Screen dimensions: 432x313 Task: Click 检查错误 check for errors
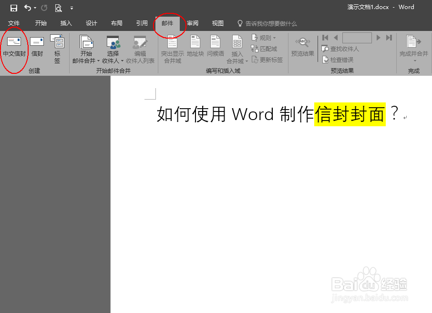click(338, 60)
